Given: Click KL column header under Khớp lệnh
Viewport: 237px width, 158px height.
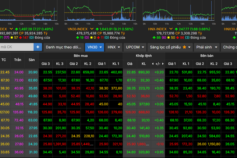Looking at the screenshot, I should coord(144,64).
